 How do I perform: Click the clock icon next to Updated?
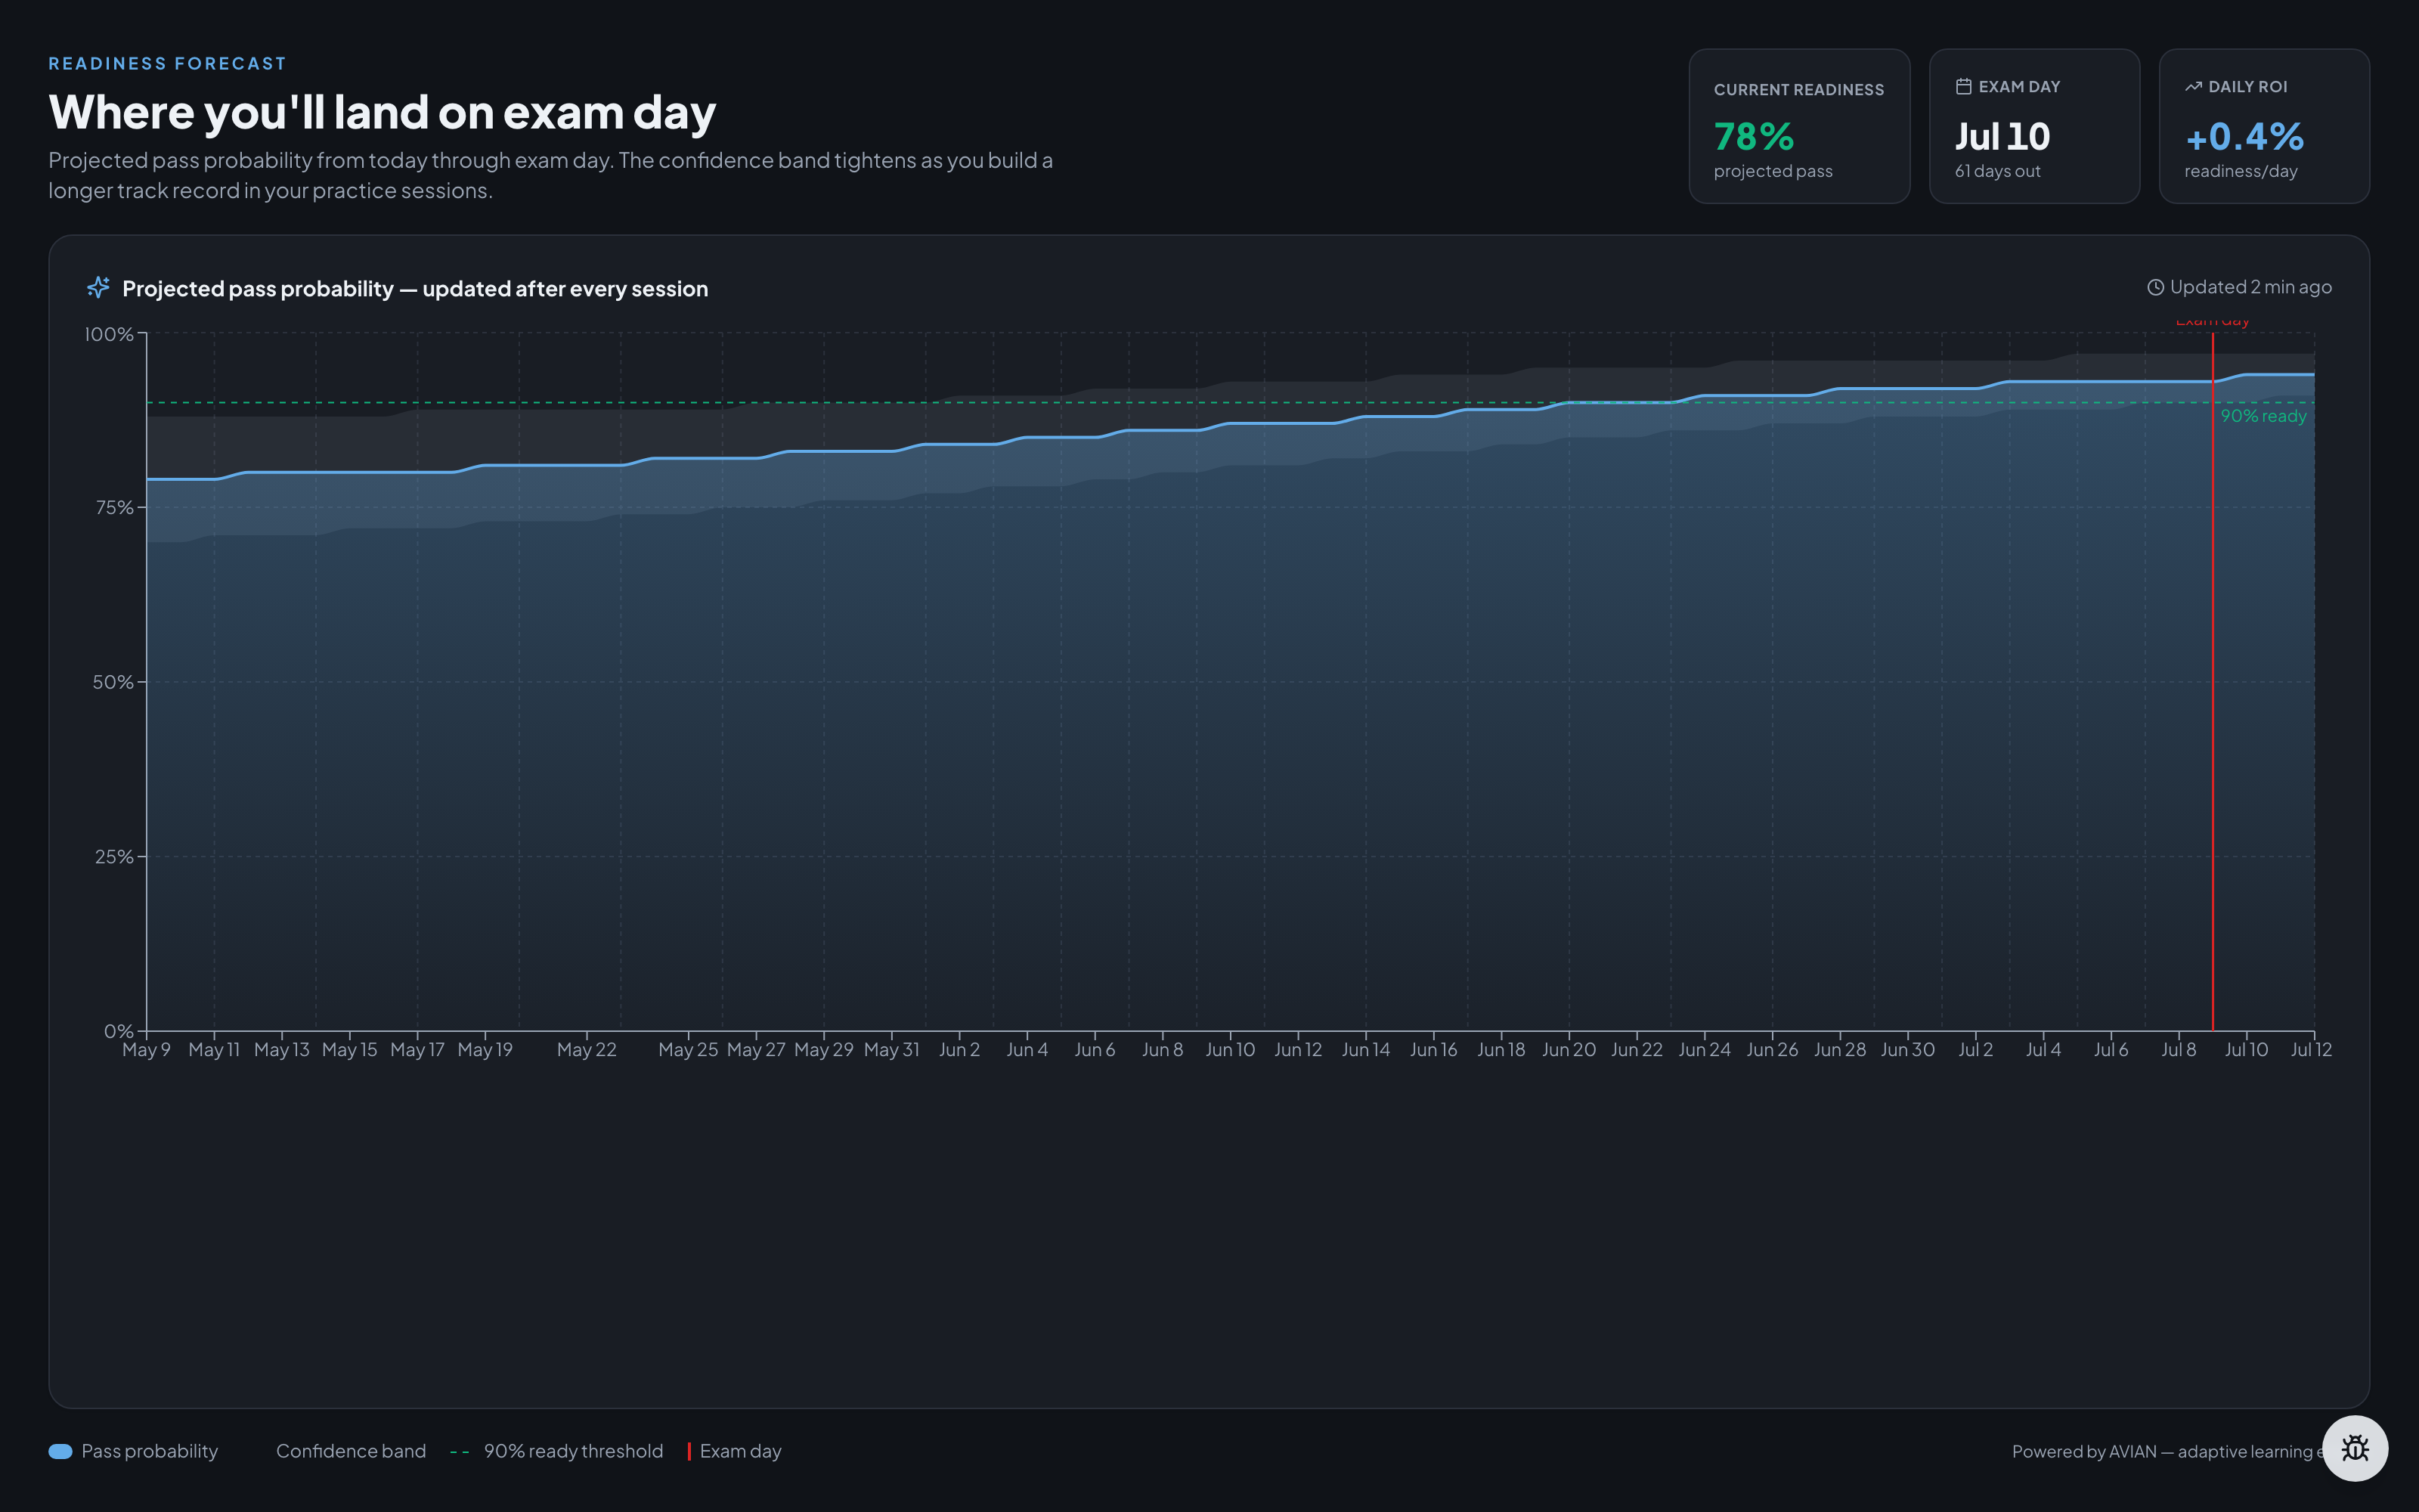click(x=2155, y=288)
